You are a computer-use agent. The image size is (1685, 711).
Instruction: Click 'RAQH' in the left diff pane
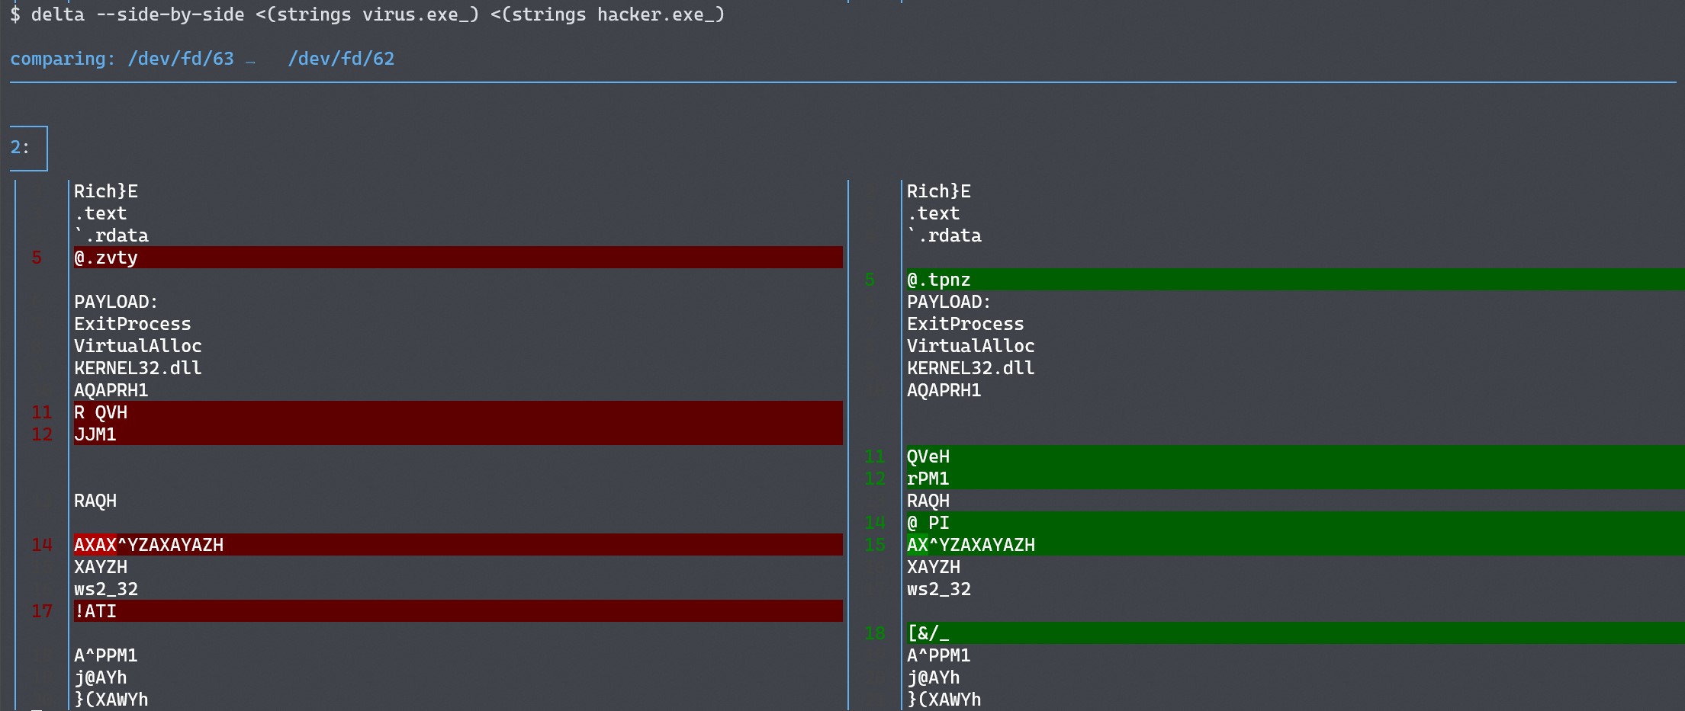point(95,501)
